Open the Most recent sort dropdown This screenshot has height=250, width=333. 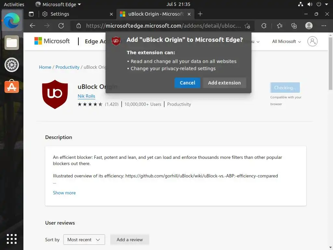(84, 240)
